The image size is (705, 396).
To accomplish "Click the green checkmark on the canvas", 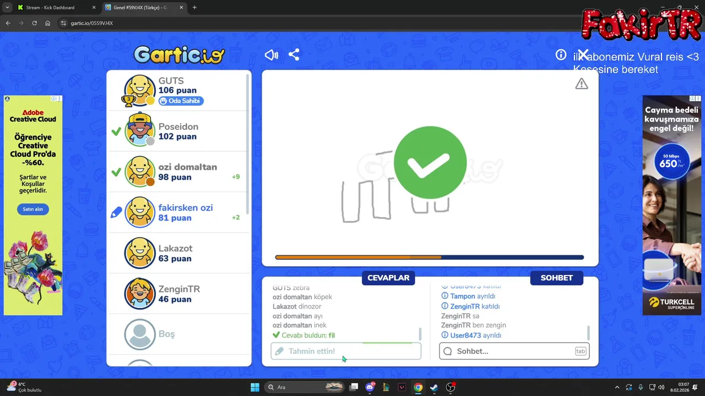I will click(430, 162).
